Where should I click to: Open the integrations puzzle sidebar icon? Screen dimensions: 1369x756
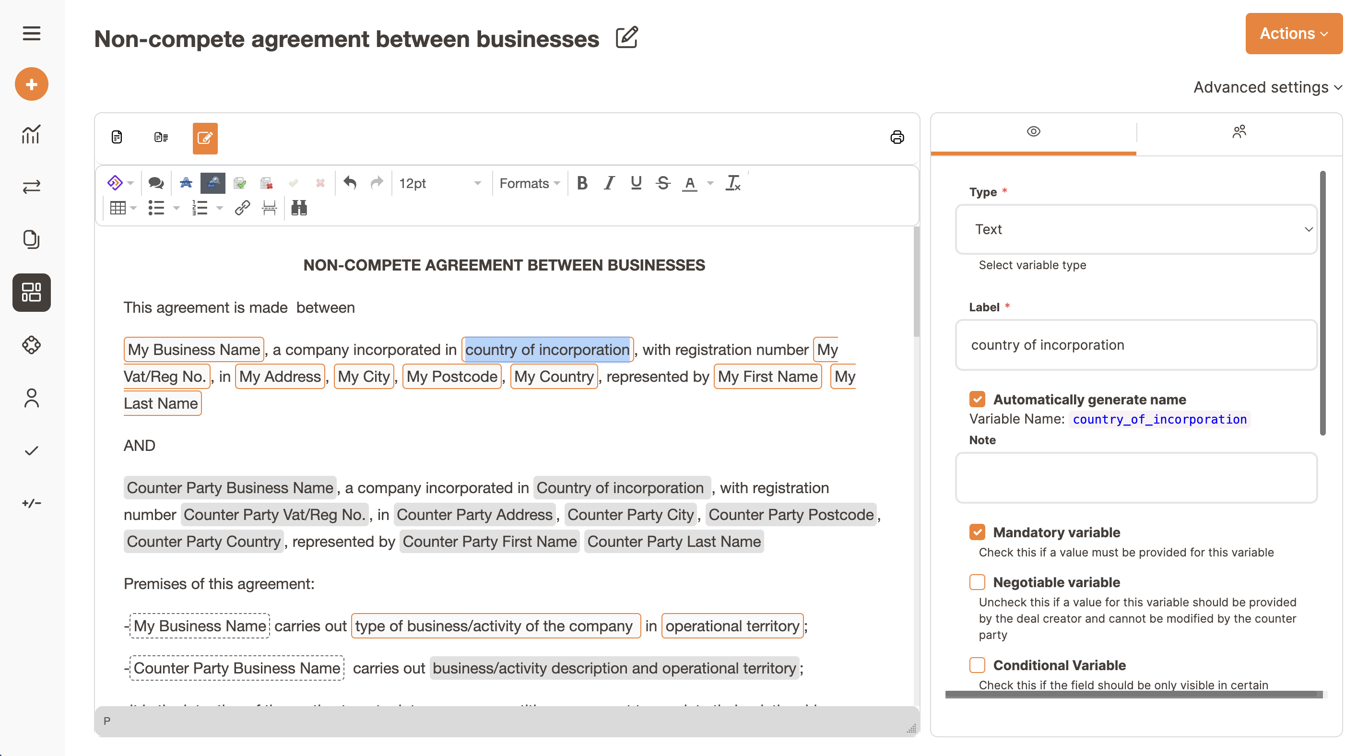[31, 345]
